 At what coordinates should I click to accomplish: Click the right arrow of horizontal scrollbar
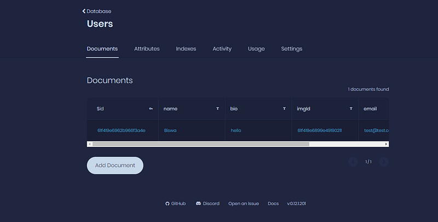(x=386, y=144)
